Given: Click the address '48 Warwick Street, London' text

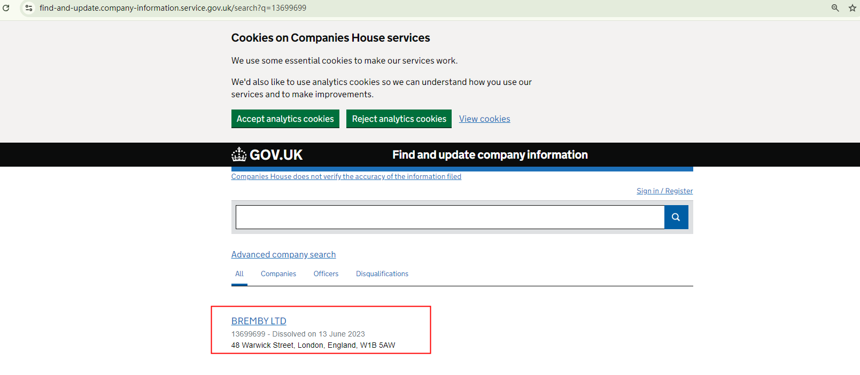Looking at the screenshot, I should [277, 346].
